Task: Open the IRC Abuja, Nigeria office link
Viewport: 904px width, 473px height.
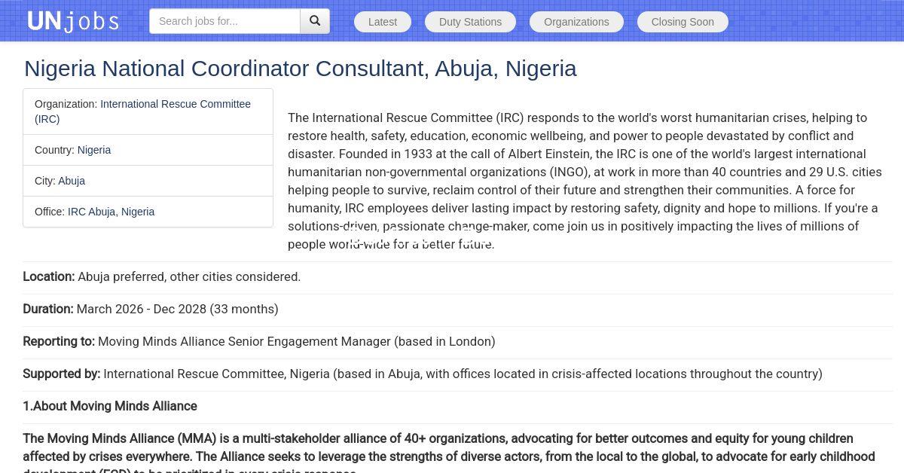Action: coord(111,212)
